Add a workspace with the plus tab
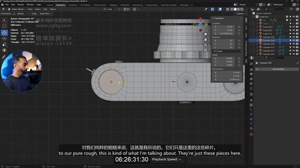300x168 pixels. point(192,5)
